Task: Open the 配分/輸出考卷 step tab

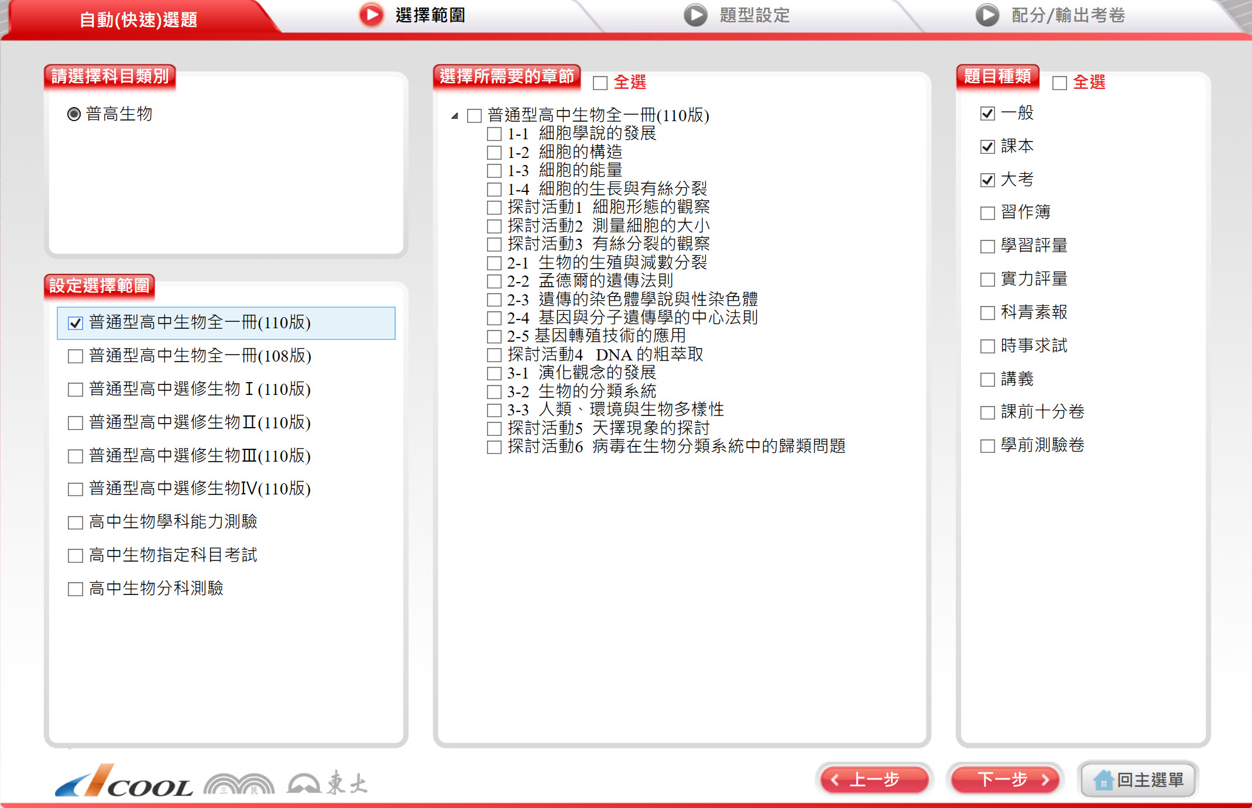Action: 1068,15
